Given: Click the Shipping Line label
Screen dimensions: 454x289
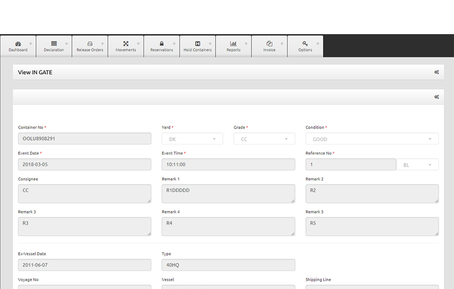Looking at the screenshot, I should coord(318,280).
